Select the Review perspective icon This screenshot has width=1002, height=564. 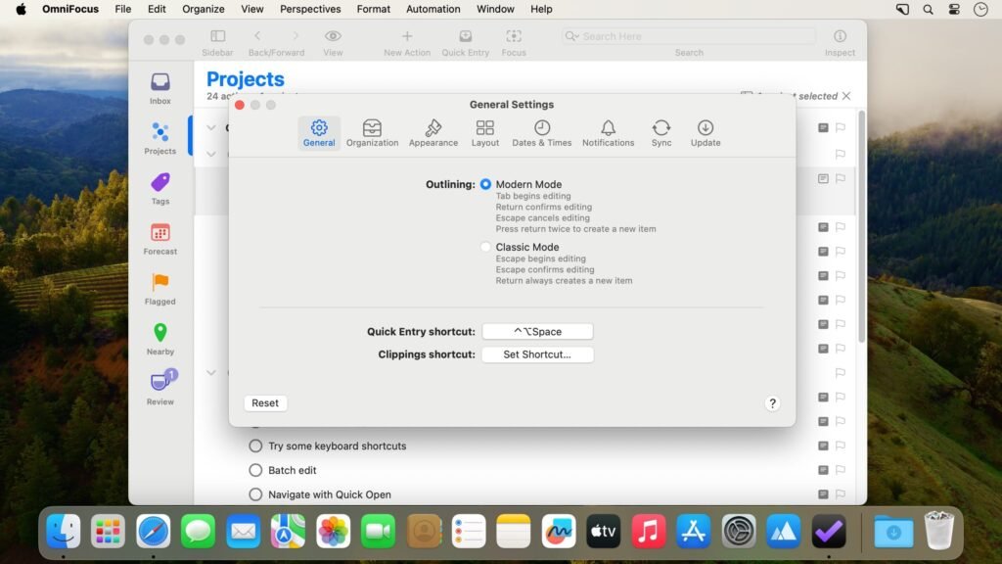pyautogui.click(x=159, y=384)
